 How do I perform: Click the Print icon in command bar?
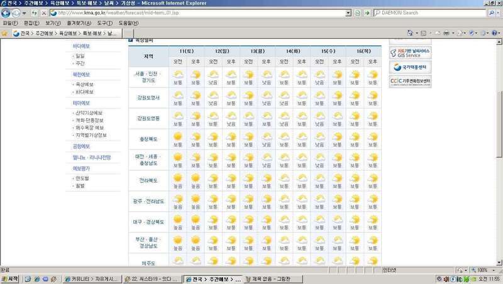tap(446, 33)
